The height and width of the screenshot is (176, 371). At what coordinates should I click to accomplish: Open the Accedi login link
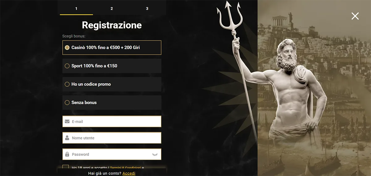[x=129, y=173]
